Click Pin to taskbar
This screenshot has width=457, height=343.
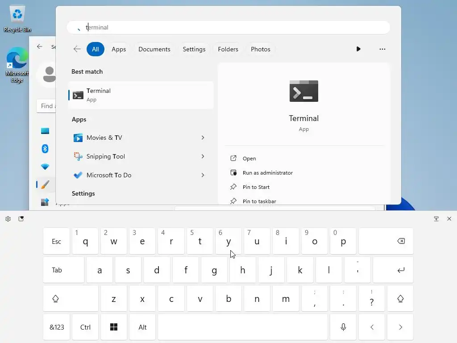point(259,201)
